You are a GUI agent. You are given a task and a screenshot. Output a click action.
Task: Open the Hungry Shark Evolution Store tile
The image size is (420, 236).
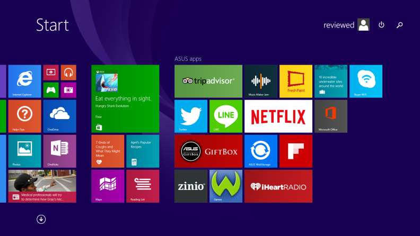125,99
